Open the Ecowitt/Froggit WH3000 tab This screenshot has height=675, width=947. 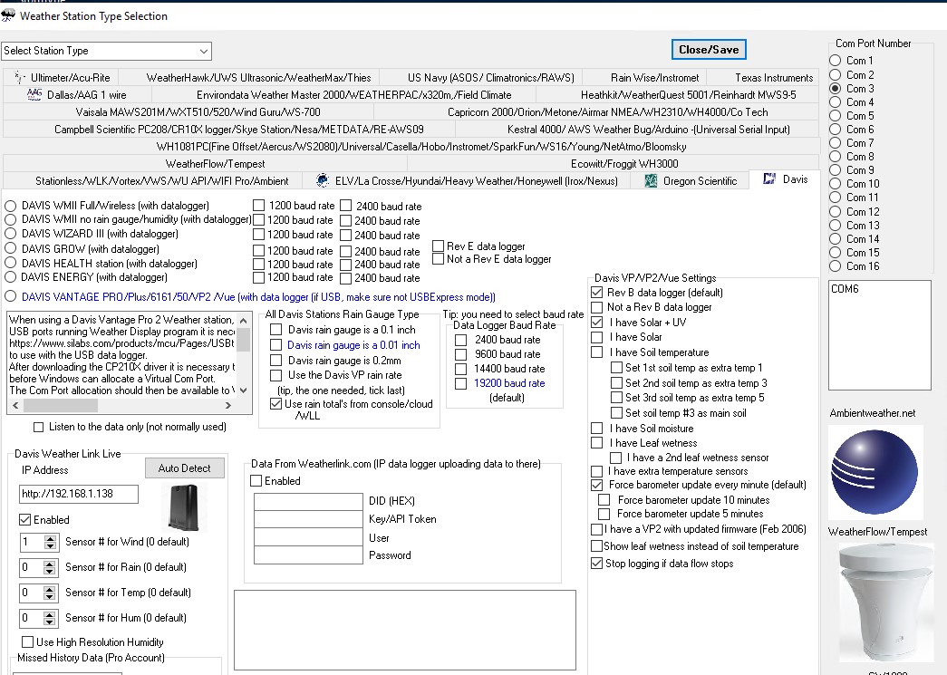coord(614,164)
